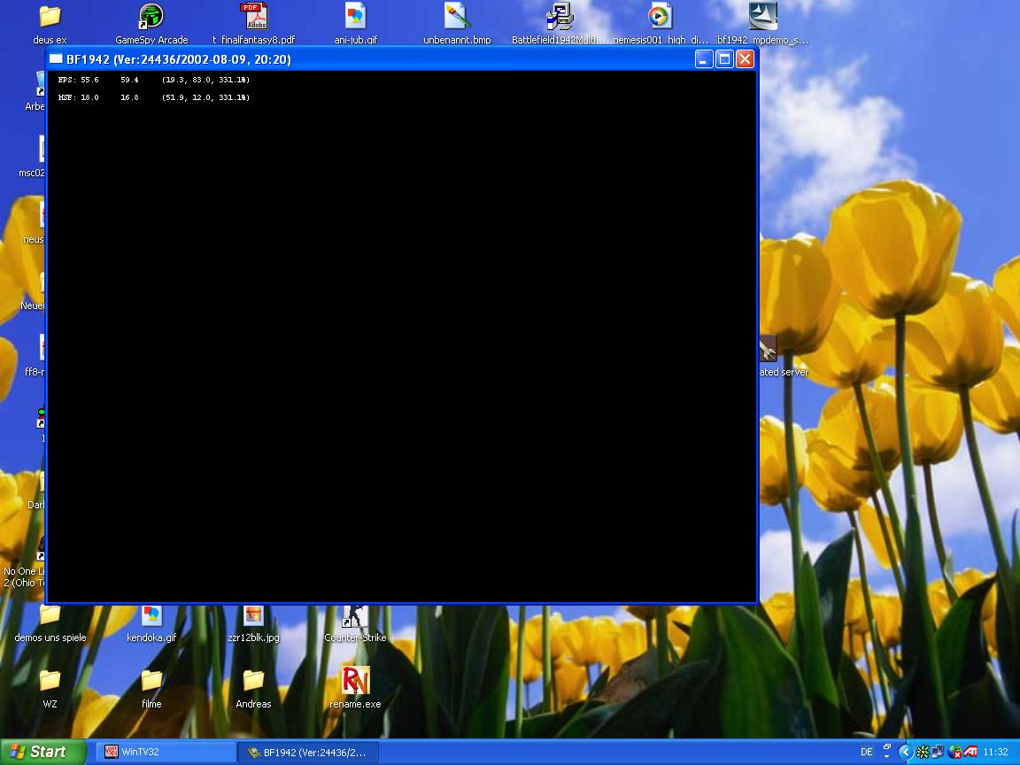
Task: Launch the GameSpy Arcade shortcut
Action: pyautogui.click(x=151, y=16)
